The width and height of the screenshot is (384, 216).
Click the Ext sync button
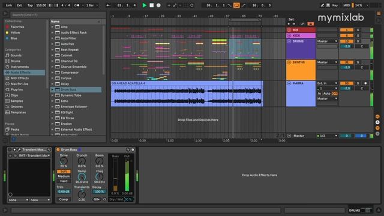coord(19,5)
